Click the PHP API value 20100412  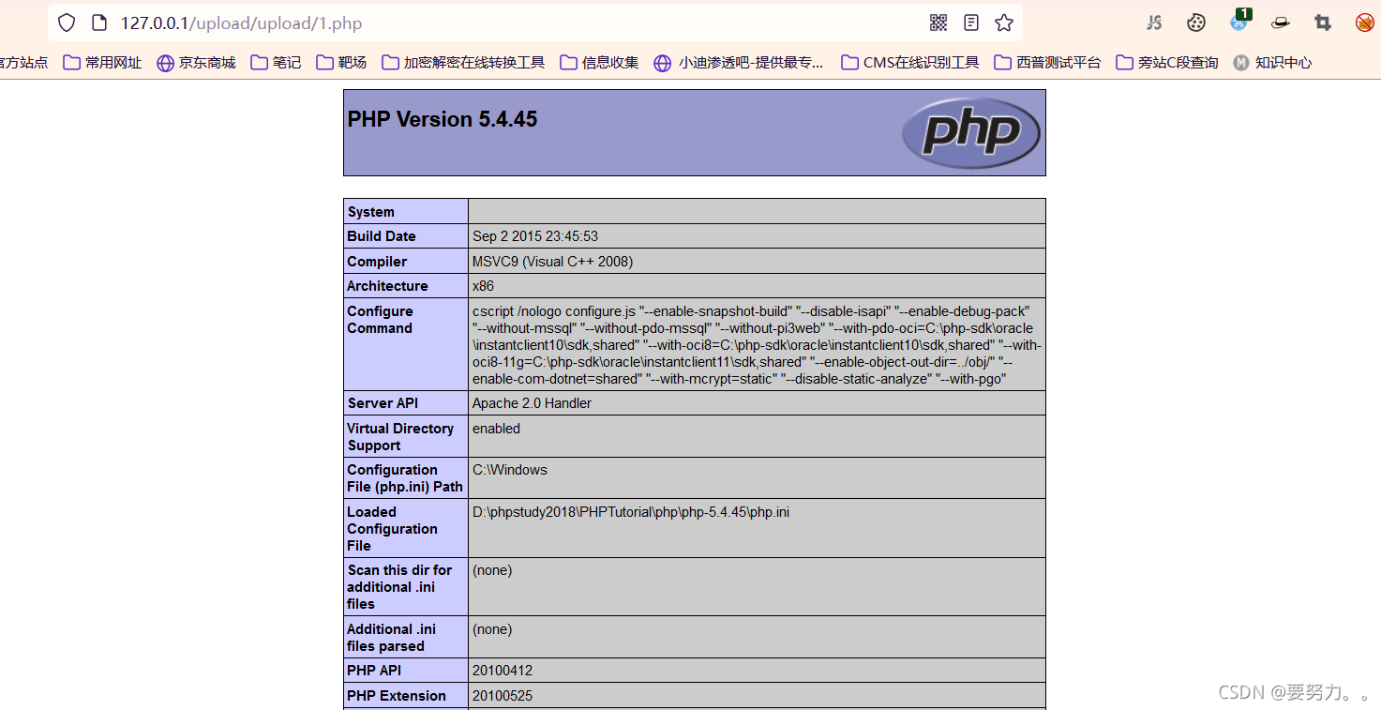pyautogui.click(x=503, y=671)
